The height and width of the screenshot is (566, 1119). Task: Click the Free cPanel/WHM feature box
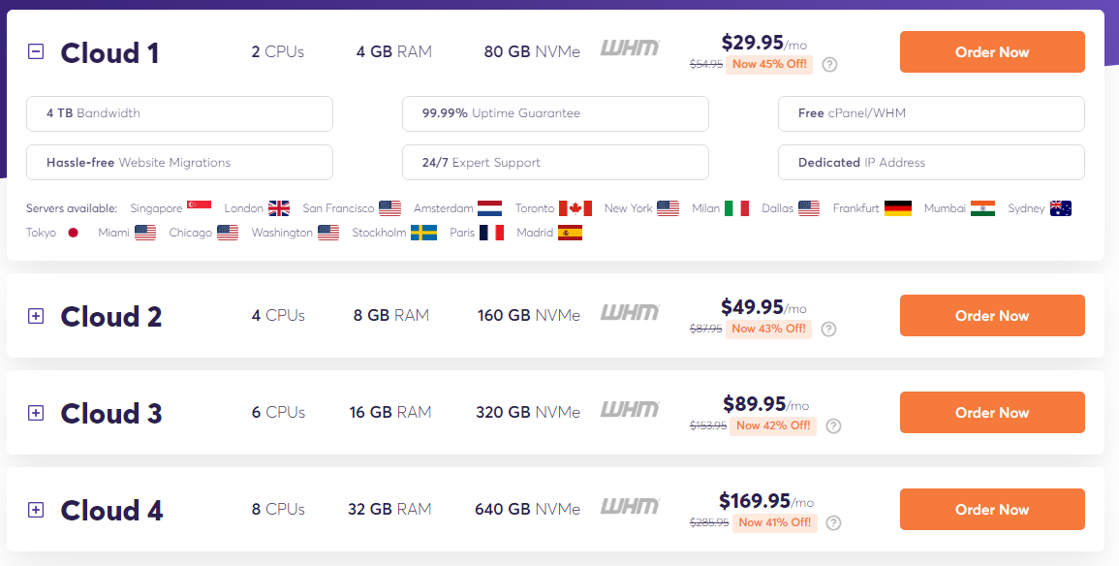pyautogui.click(x=930, y=113)
